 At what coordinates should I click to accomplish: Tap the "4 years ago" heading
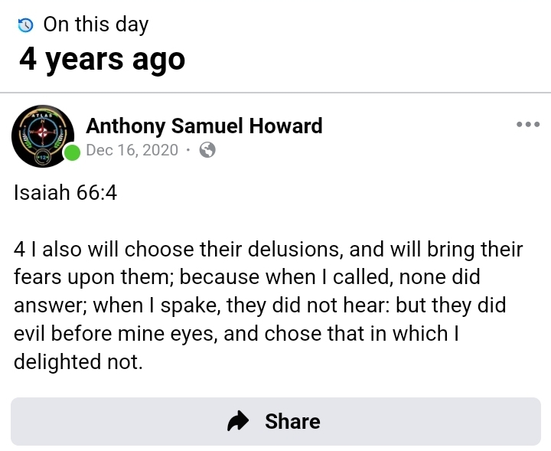103,59
